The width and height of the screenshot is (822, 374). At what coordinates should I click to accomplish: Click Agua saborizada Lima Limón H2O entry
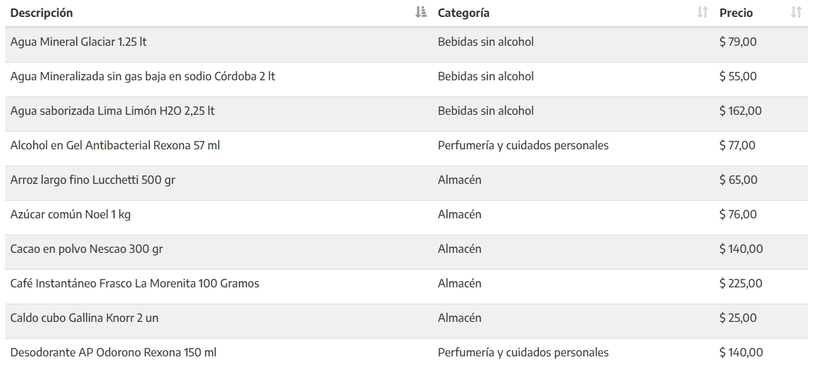click(112, 111)
